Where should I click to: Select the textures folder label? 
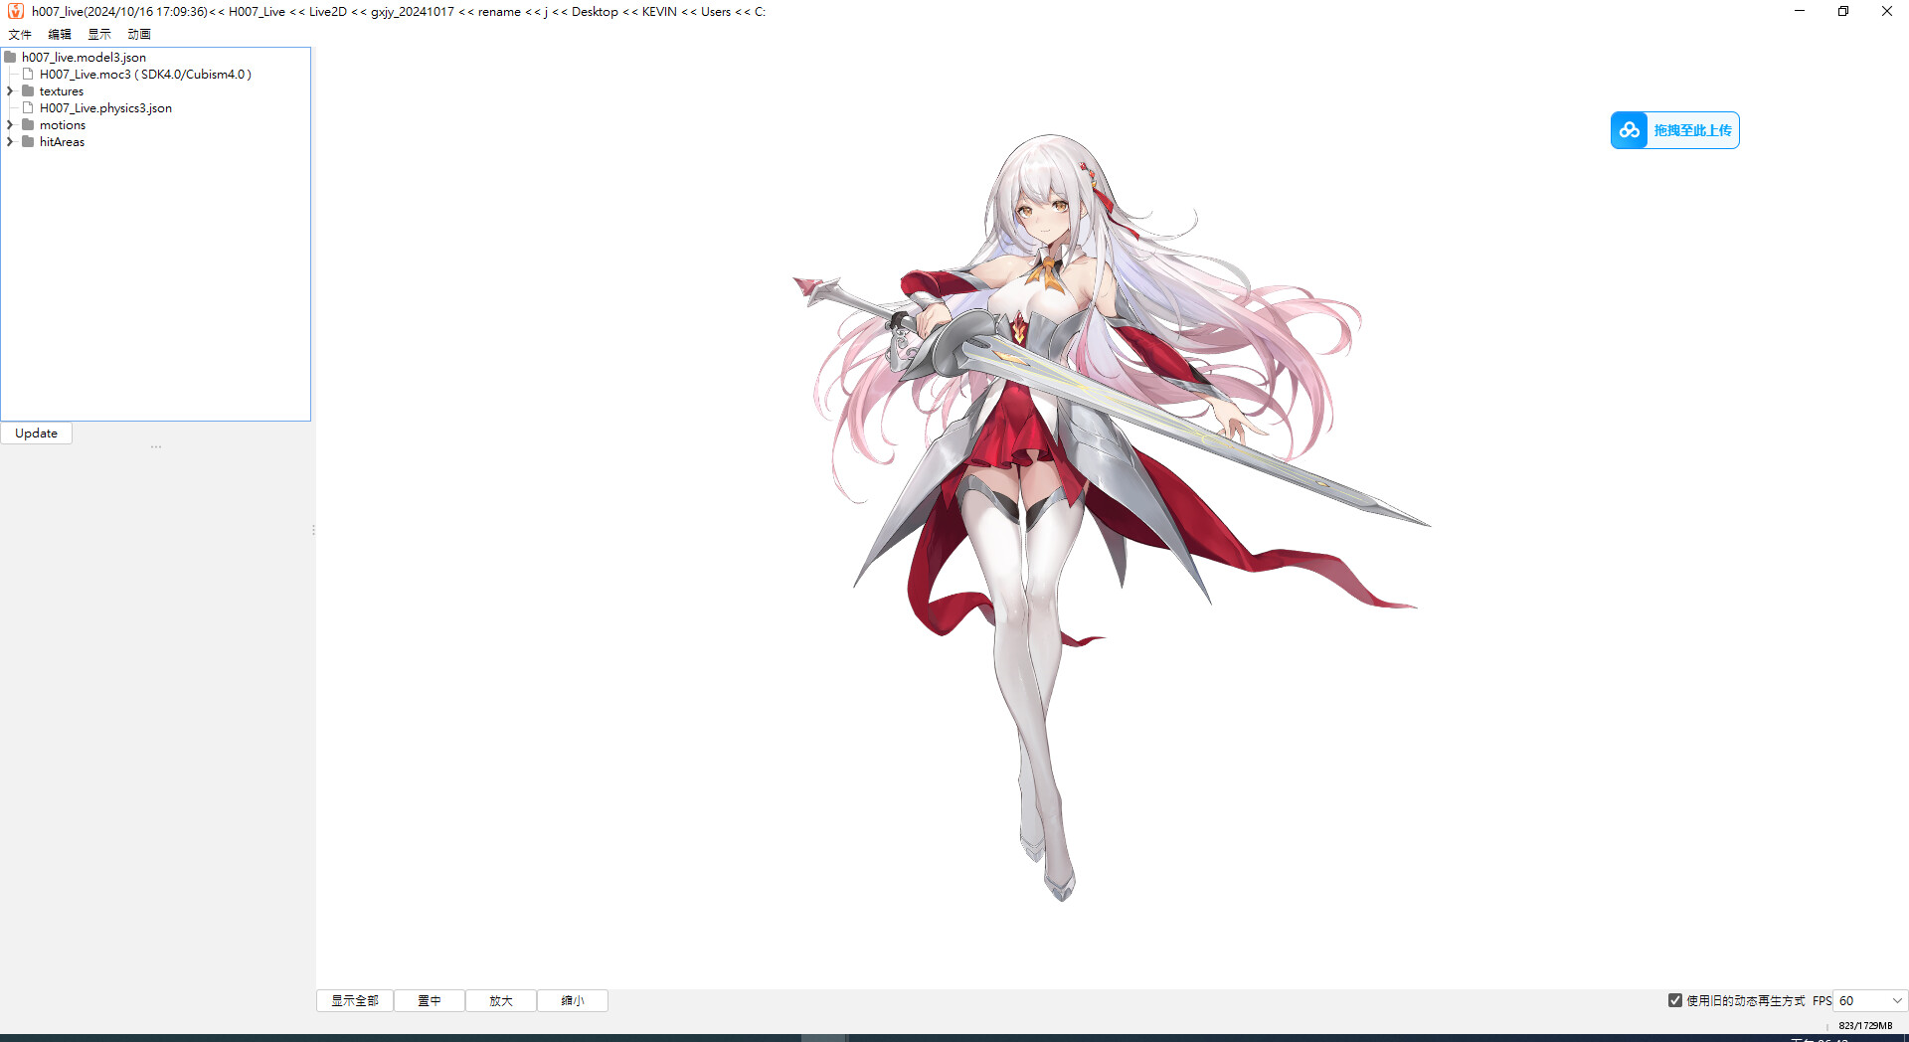(x=62, y=91)
